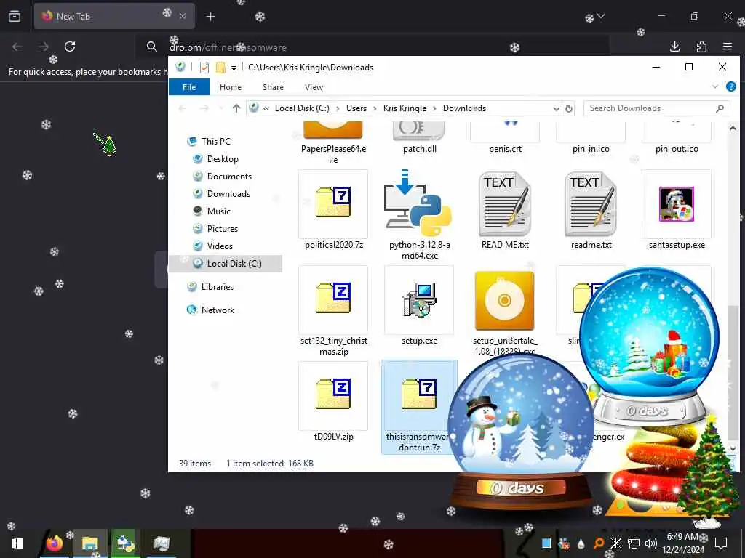Open Downloads in navigation pane
Screen dimensions: 745x558
(x=228, y=193)
